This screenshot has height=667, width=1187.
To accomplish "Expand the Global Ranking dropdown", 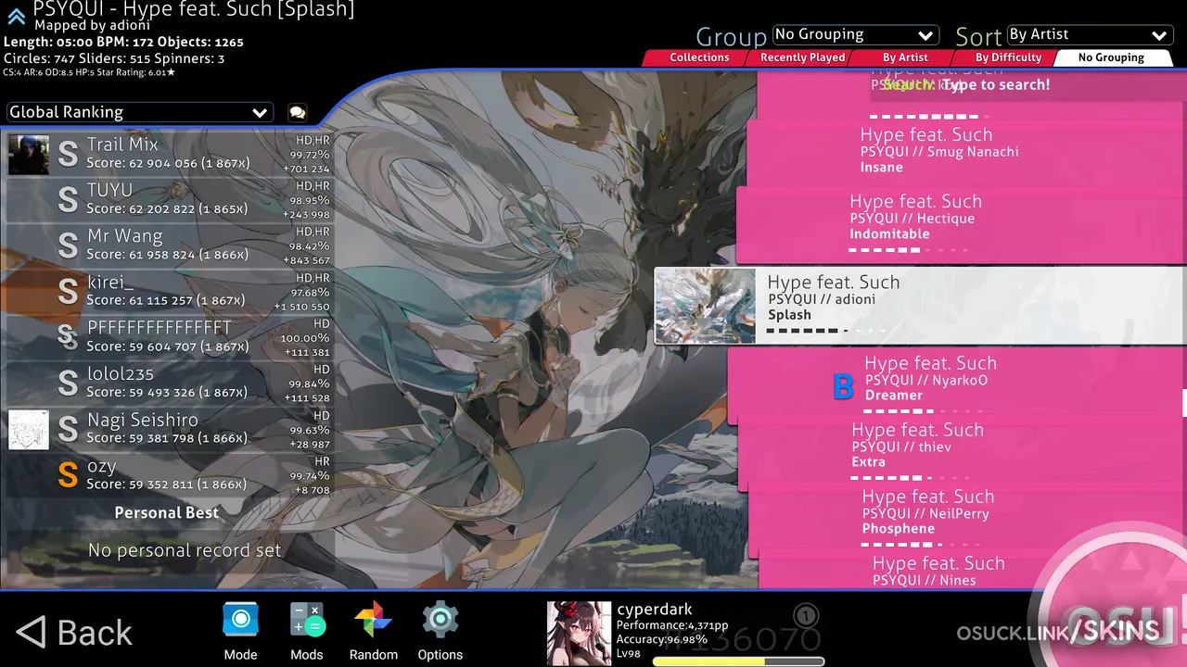I will (139, 112).
